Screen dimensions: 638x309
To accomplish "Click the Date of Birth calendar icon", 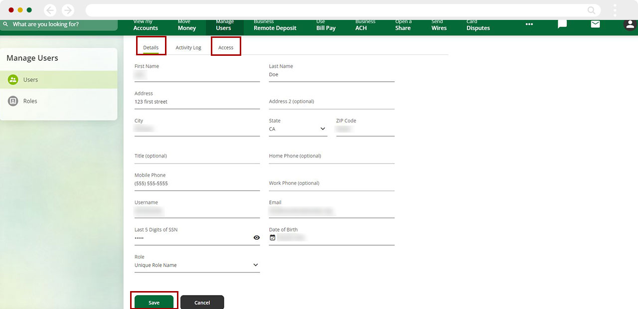I will click(x=272, y=238).
